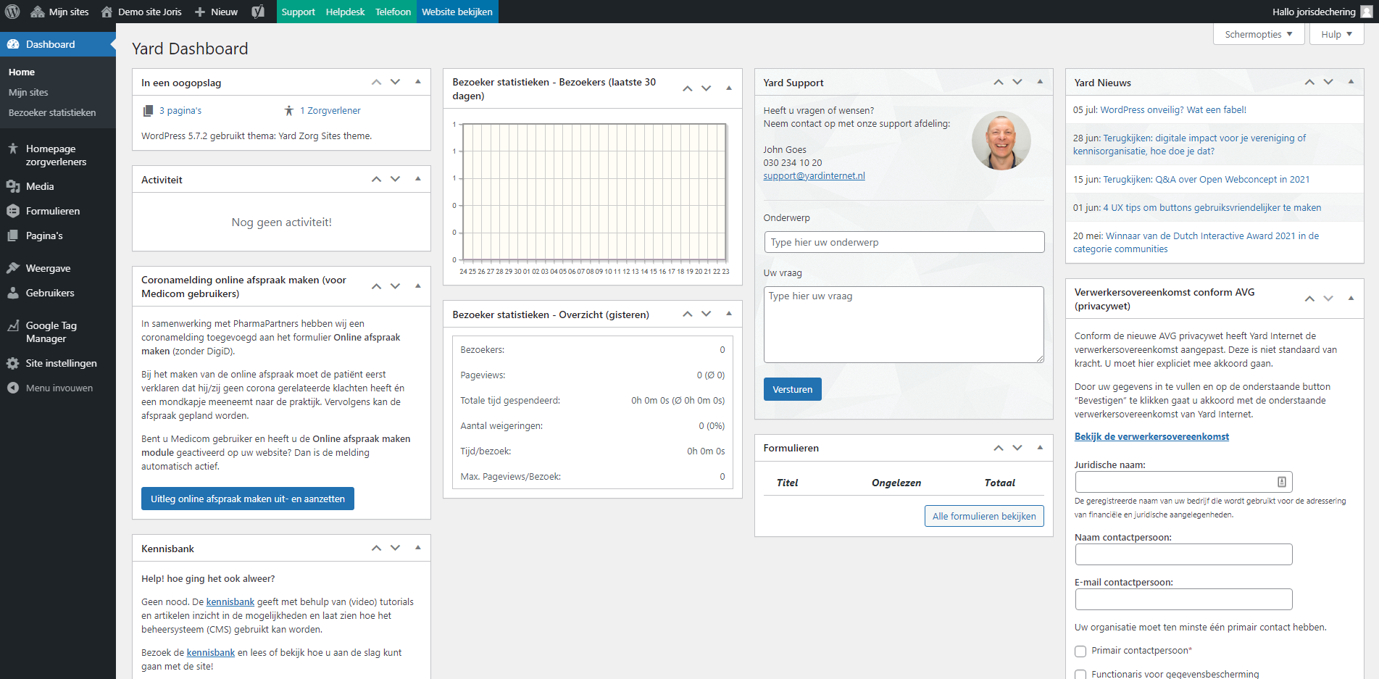Screen dimensions: 1379x679
Task: Click the Pagina's sidebar icon
Action: [x=13, y=236]
